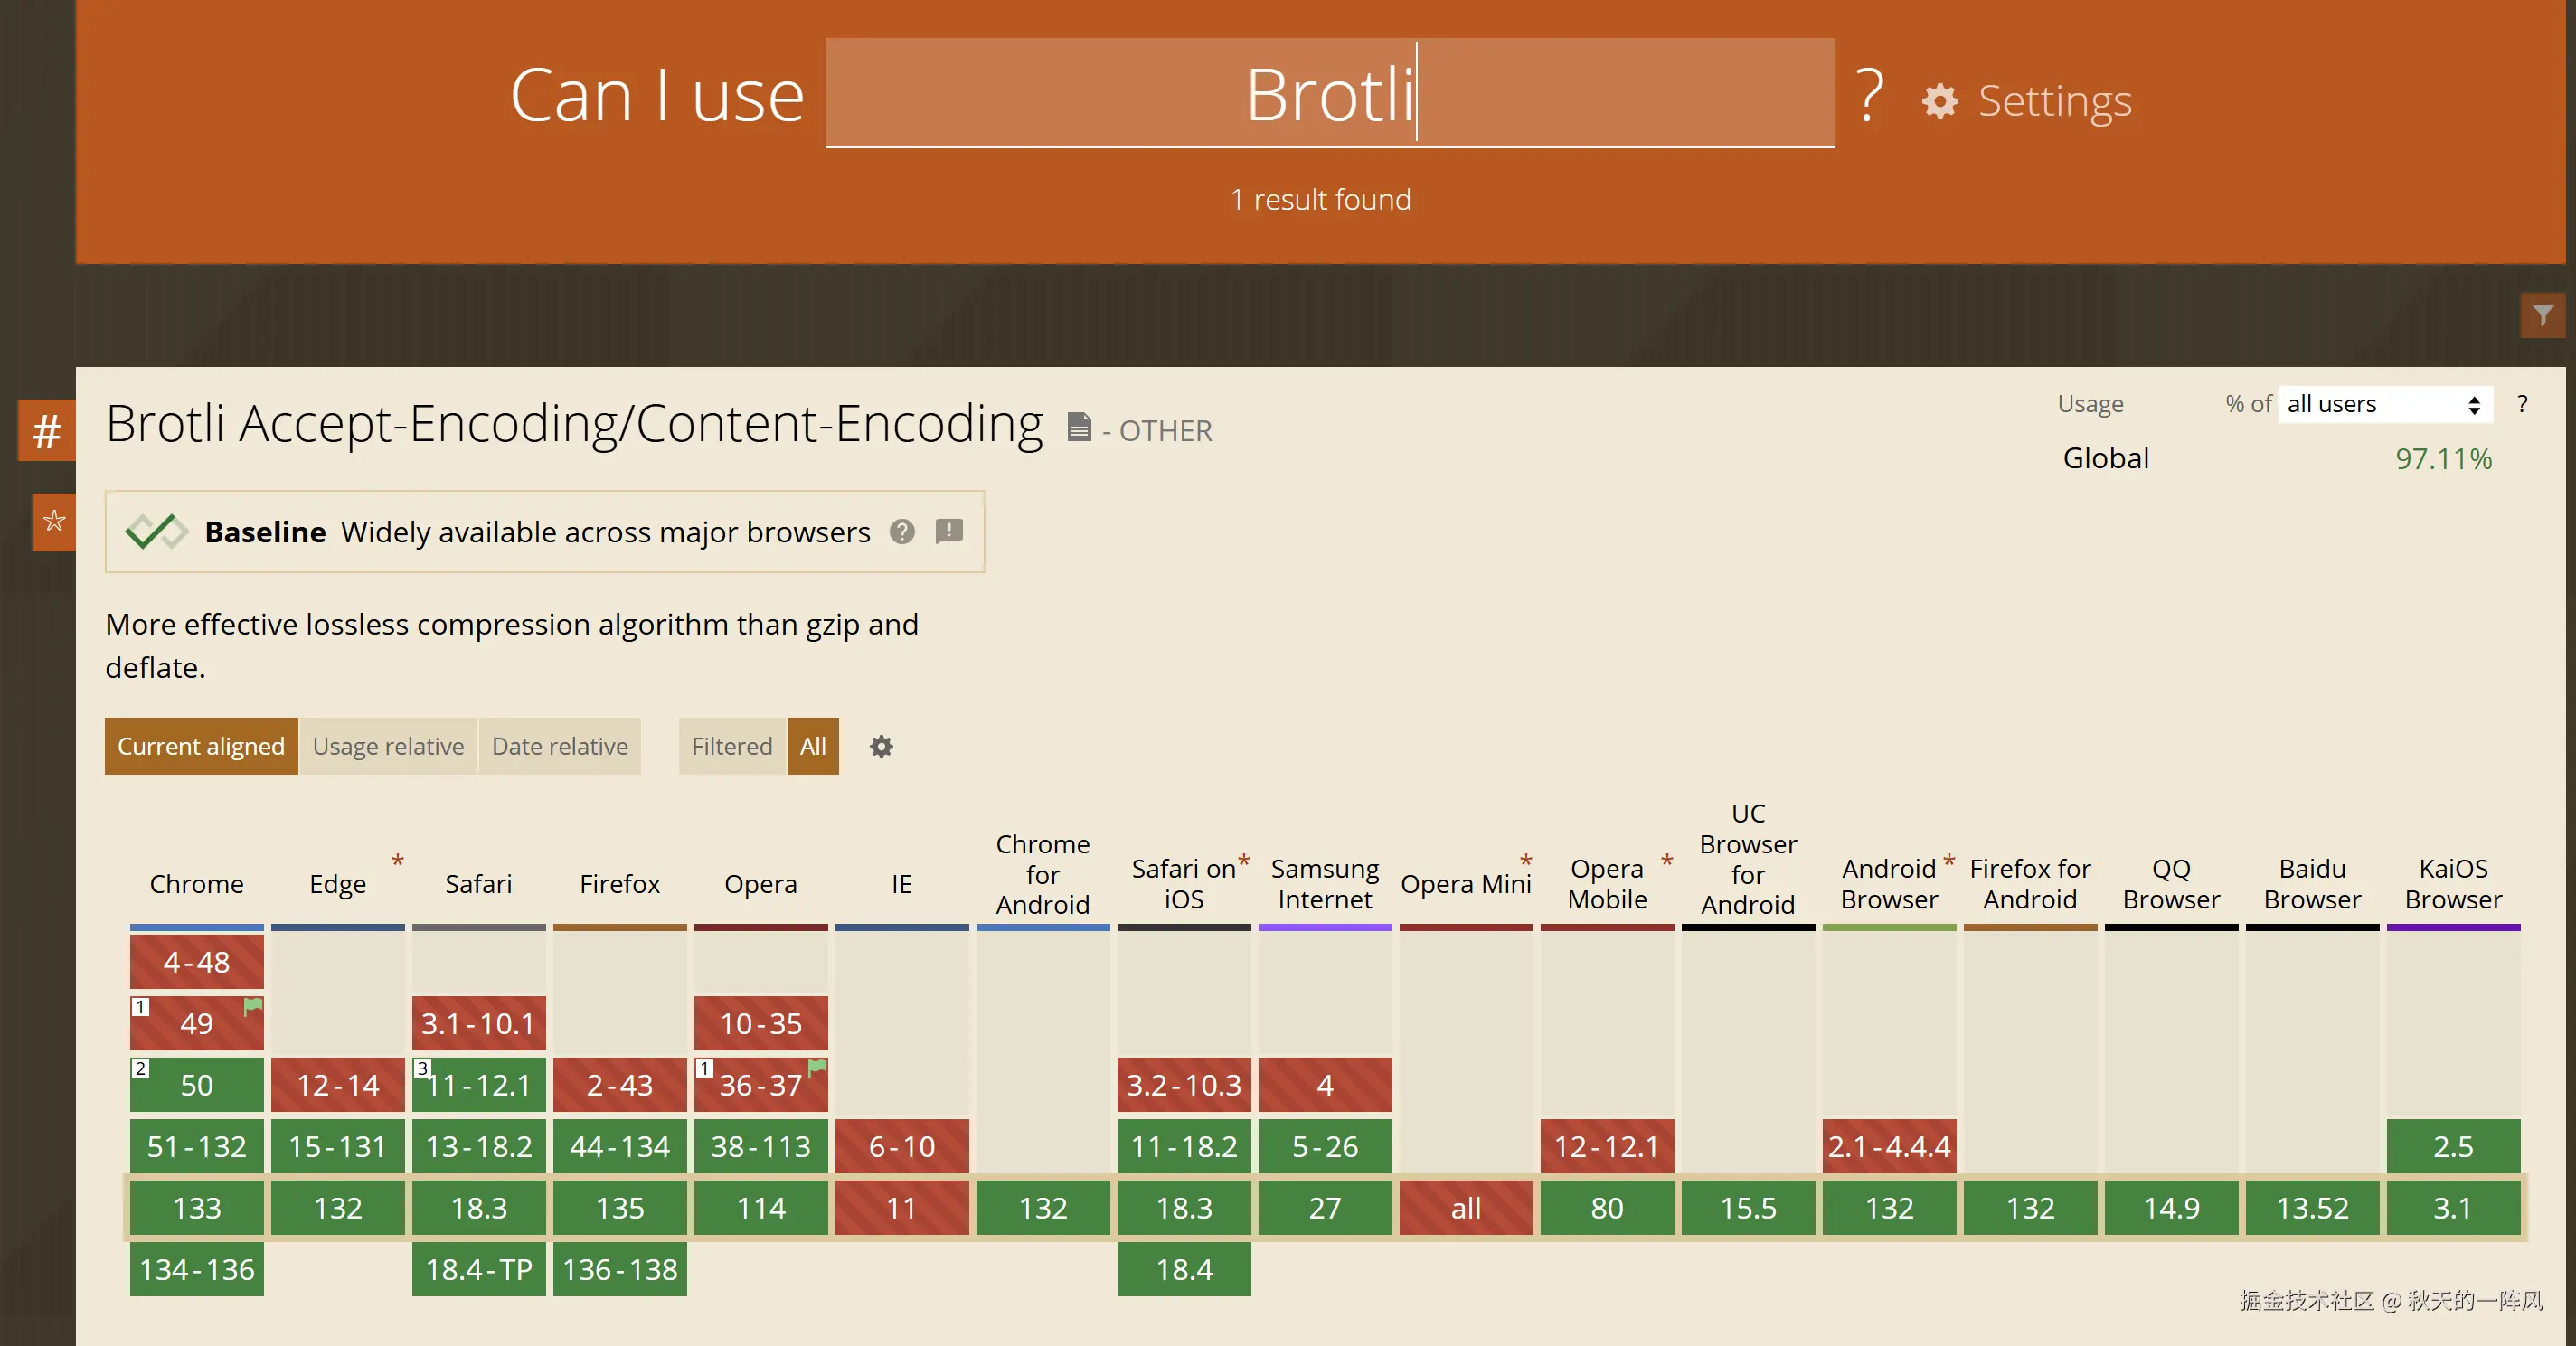Click the question mark next to search
Screen dimensions: 2576x1346
coord(1869,96)
